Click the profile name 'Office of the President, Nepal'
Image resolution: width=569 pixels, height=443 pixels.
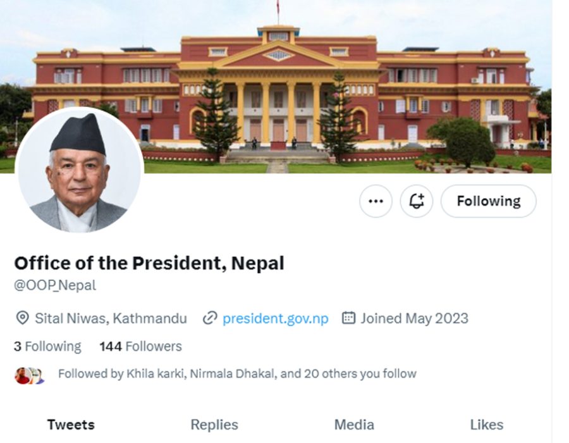[149, 263]
